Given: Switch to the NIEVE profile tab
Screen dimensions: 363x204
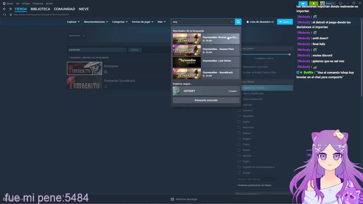Looking at the screenshot, I should 84,9.
